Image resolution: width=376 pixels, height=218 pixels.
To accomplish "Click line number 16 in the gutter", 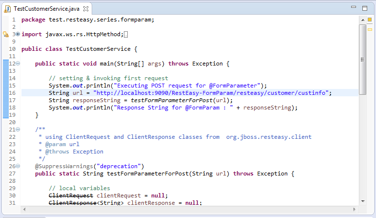I will [x=12, y=93].
